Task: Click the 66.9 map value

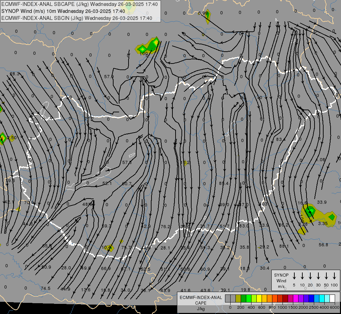Action: [x=106, y=268]
